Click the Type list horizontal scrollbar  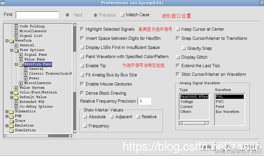(194, 124)
